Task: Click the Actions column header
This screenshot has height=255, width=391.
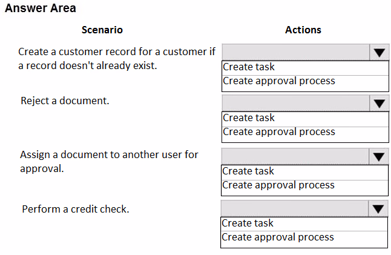Action: pos(303,30)
